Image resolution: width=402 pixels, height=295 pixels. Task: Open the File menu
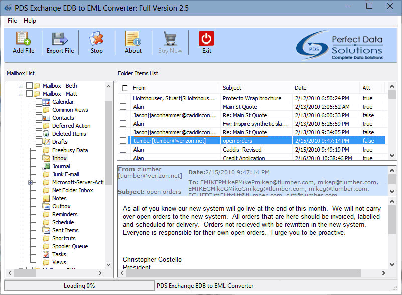click(x=12, y=21)
